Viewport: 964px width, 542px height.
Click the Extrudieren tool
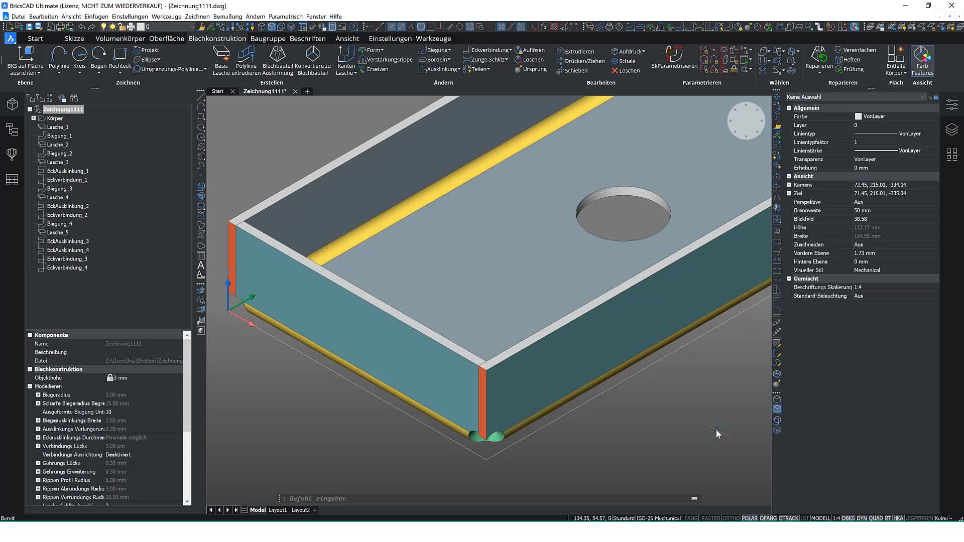[575, 51]
